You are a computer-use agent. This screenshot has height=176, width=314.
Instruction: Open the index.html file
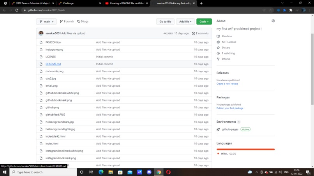tap(52, 144)
